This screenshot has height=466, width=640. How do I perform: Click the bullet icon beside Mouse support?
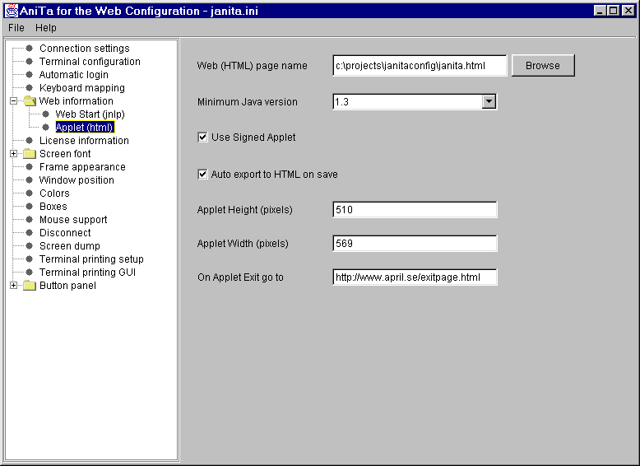coord(30,219)
